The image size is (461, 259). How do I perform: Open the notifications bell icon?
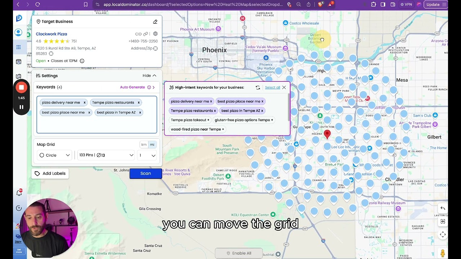(19, 193)
